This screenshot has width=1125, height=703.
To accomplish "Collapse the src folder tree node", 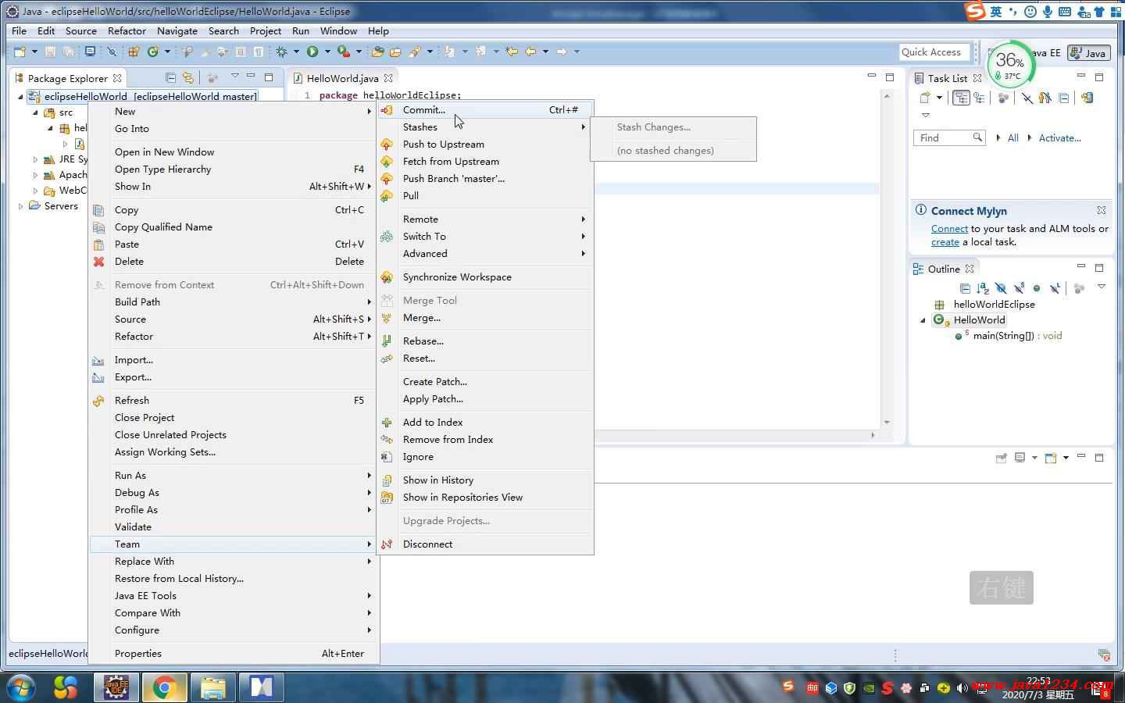I will tap(35, 112).
